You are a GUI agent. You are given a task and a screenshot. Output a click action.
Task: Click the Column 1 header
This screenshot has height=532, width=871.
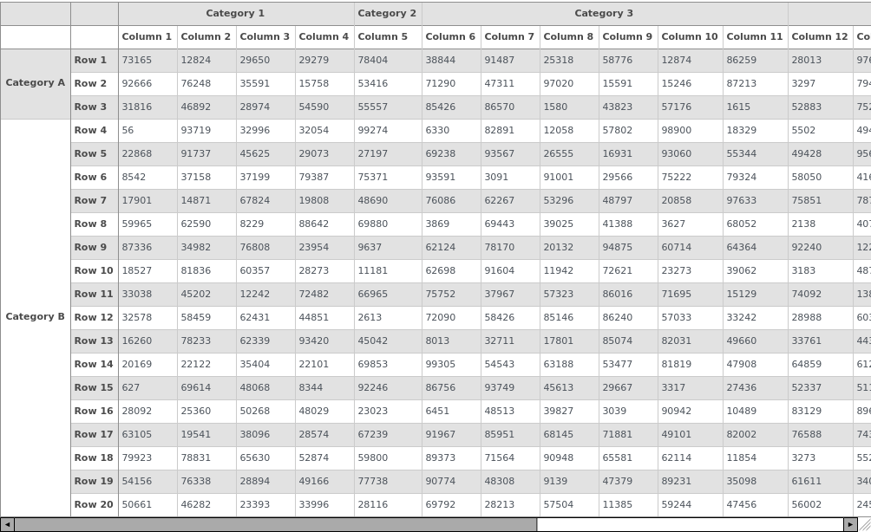click(x=147, y=37)
